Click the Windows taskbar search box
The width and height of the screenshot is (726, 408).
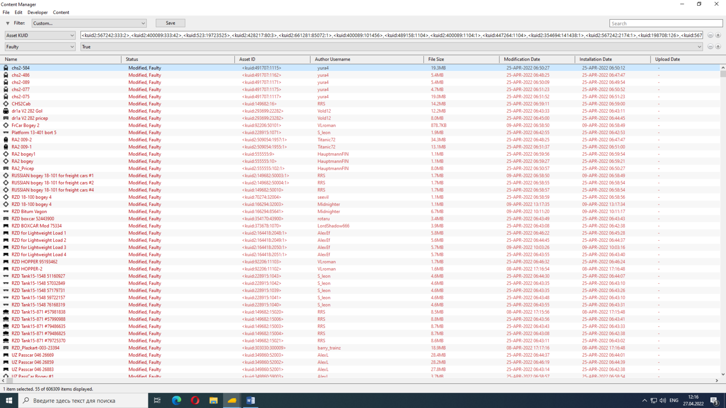pos(83,400)
